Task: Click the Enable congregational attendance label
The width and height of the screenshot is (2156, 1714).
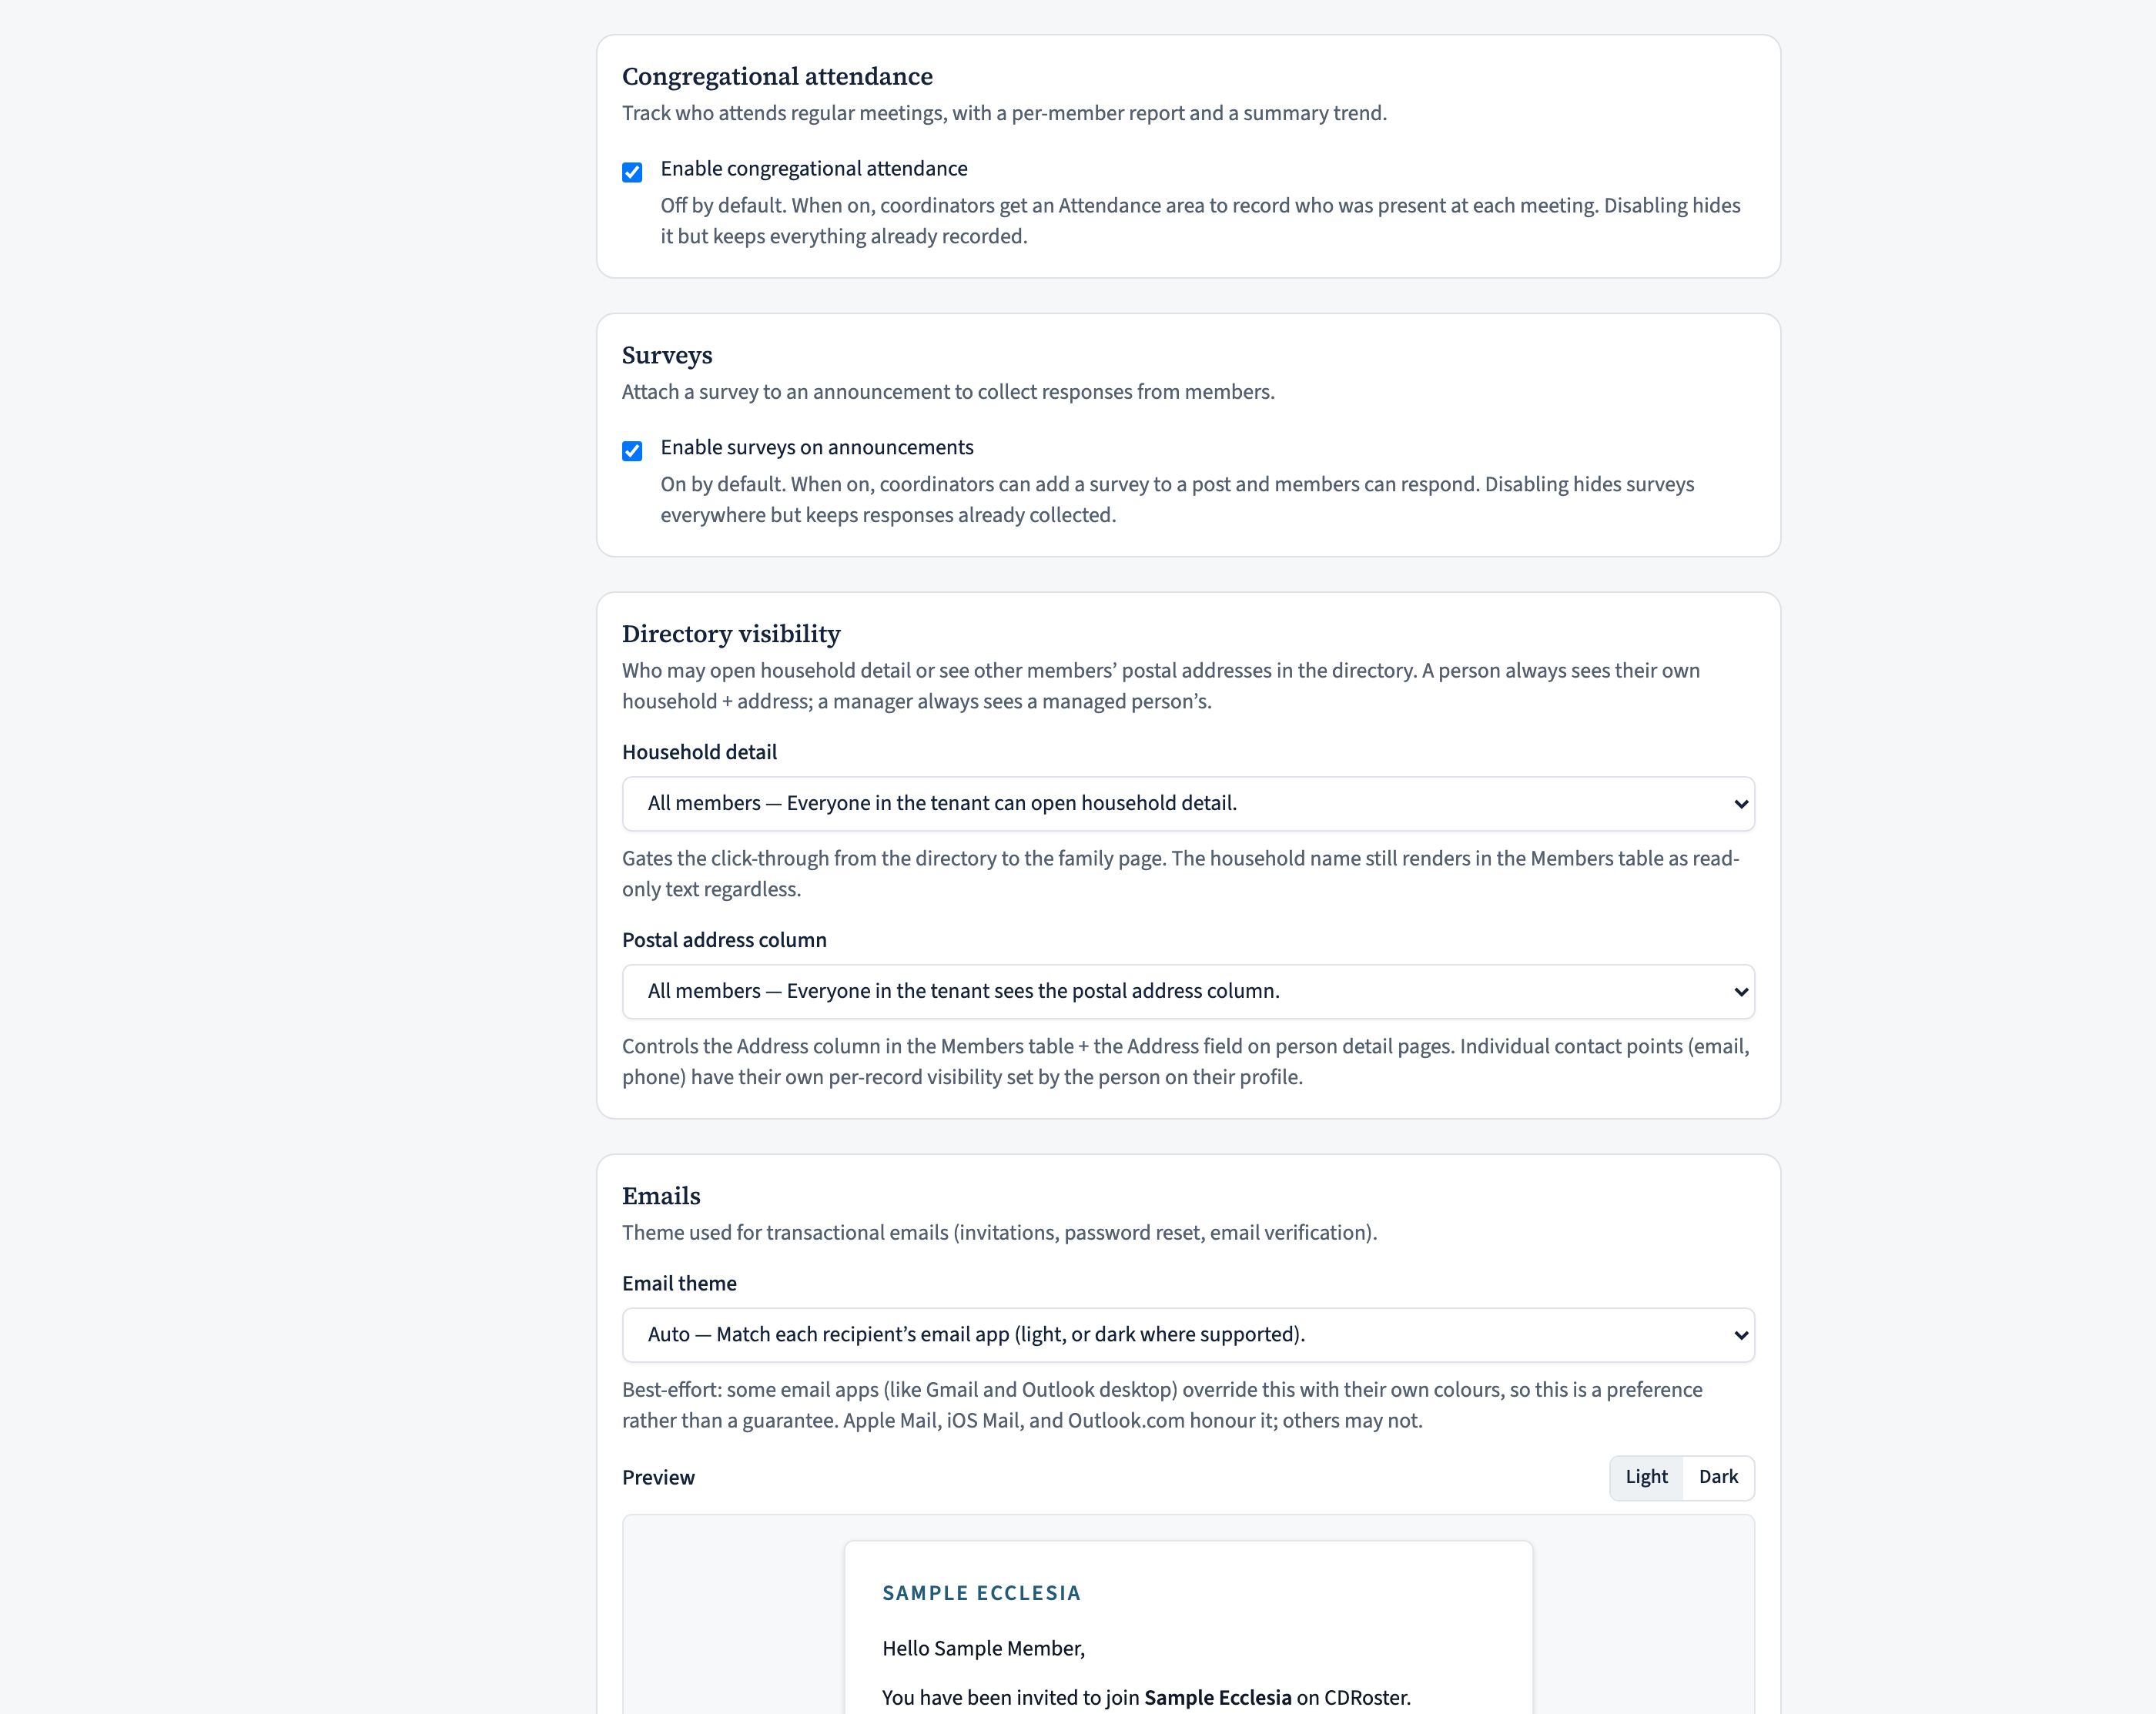Action: pos(814,169)
